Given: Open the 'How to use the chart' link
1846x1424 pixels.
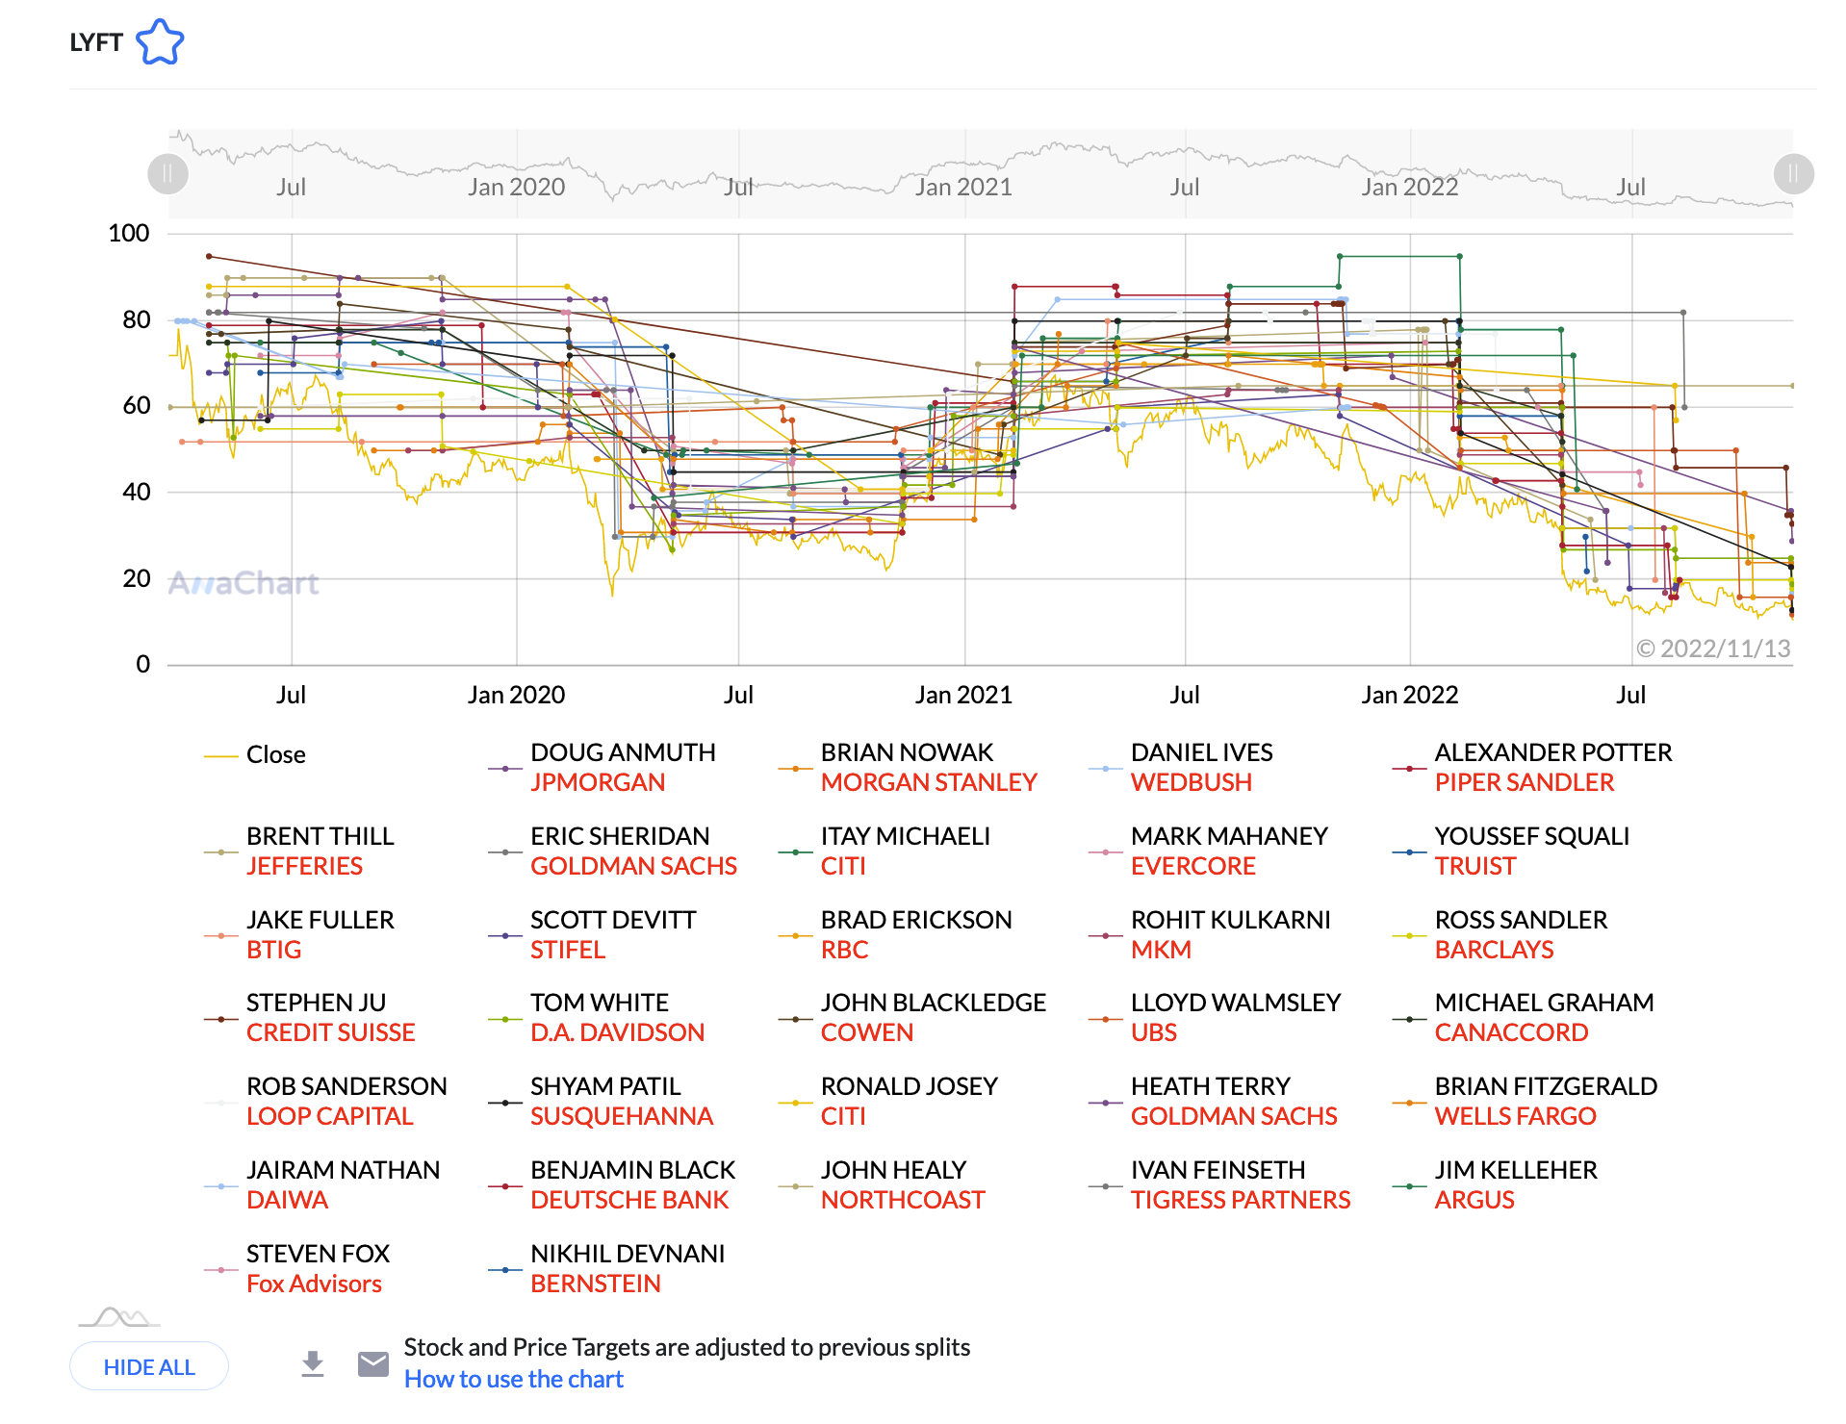Looking at the screenshot, I should click(x=513, y=1379).
